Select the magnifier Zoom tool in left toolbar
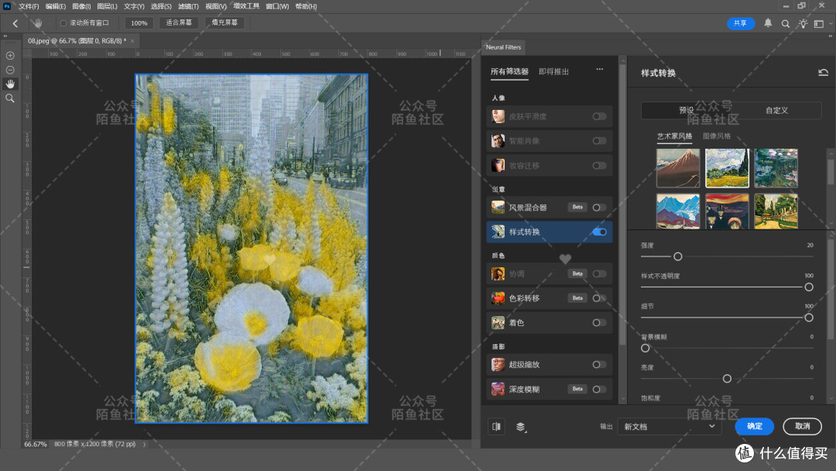The image size is (836, 471). (10, 98)
